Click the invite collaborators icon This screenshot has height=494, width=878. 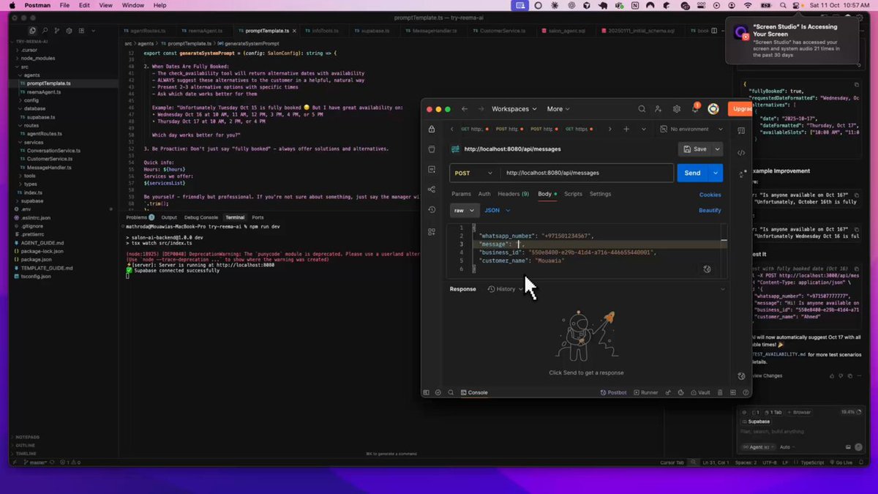click(659, 109)
